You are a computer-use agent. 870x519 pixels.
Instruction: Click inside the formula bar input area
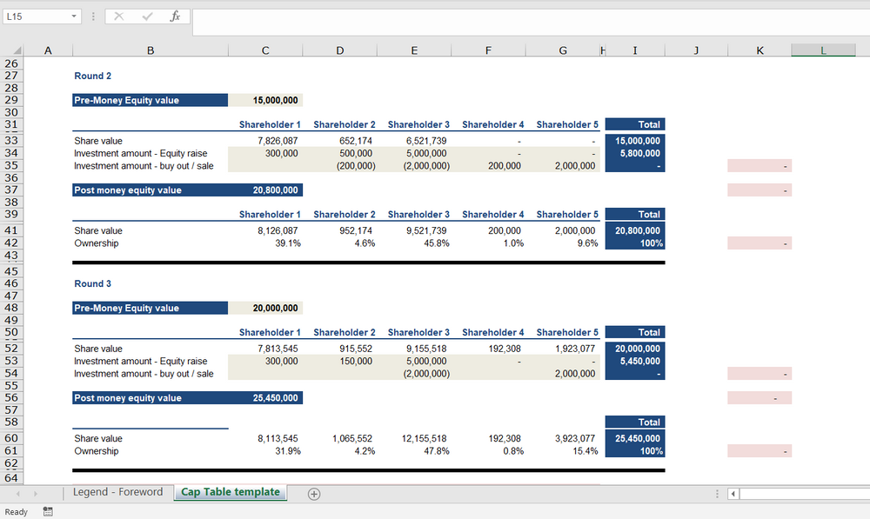coord(522,17)
